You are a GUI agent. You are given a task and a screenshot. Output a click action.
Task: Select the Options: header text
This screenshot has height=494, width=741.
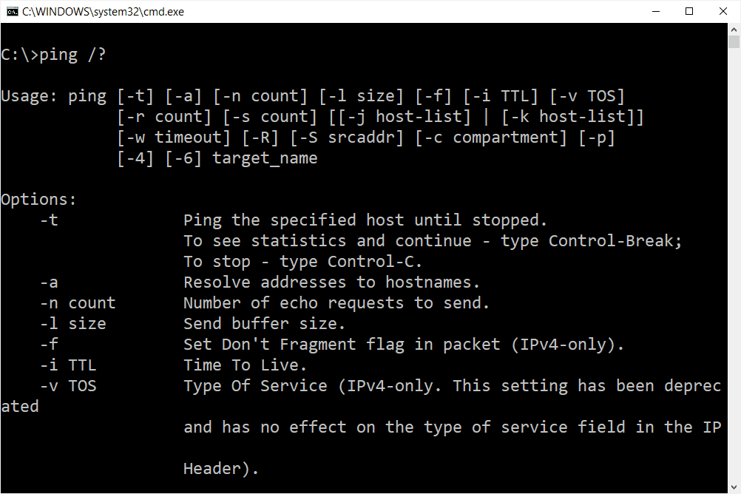tap(38, 199)
